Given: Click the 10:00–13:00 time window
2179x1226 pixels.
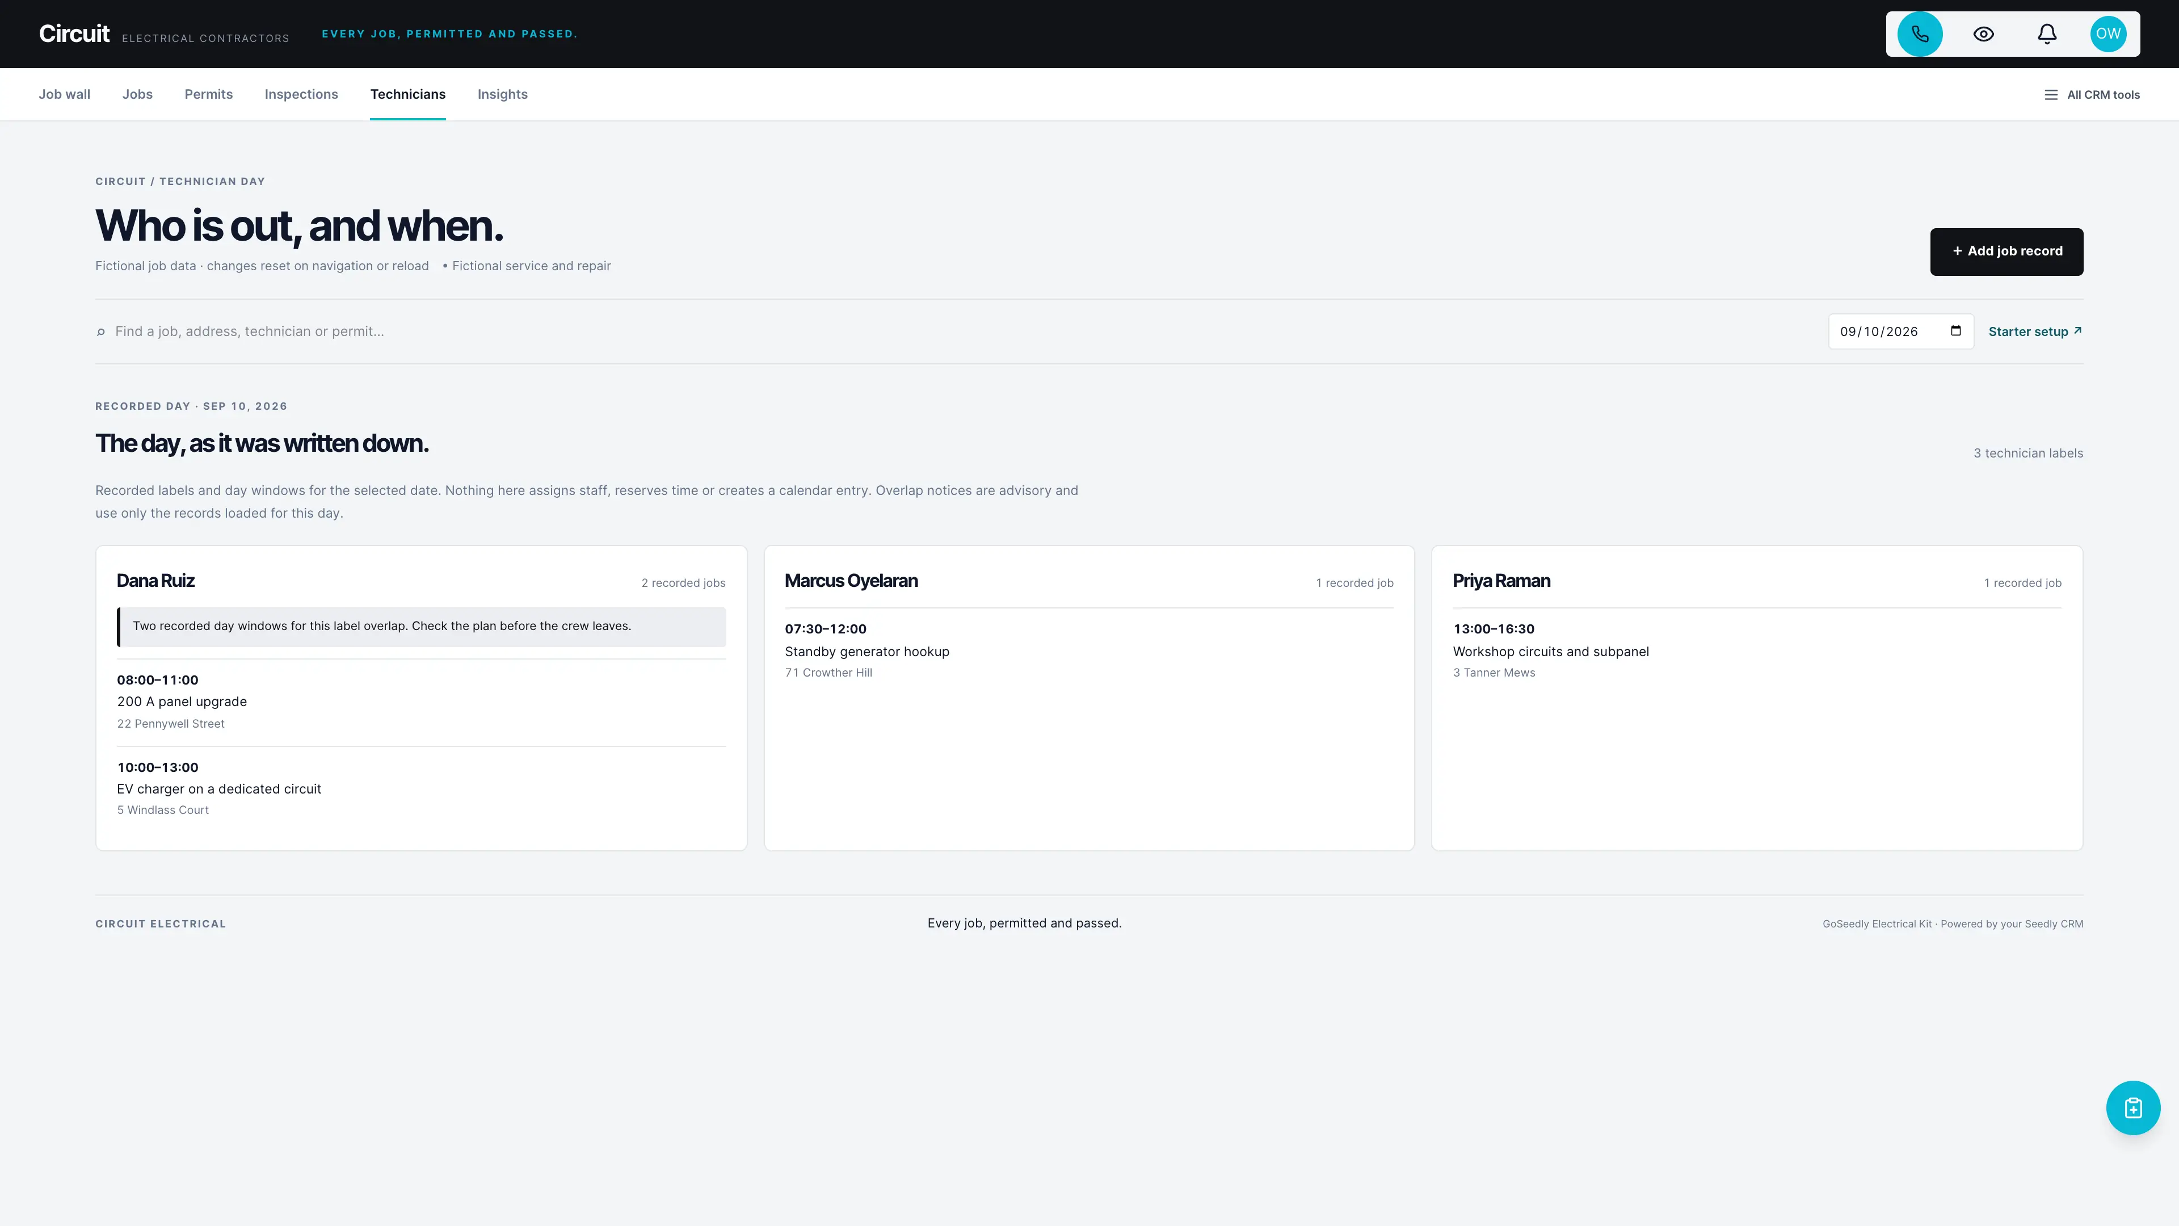Looking at the screenshot, I should tap(157, 767).
